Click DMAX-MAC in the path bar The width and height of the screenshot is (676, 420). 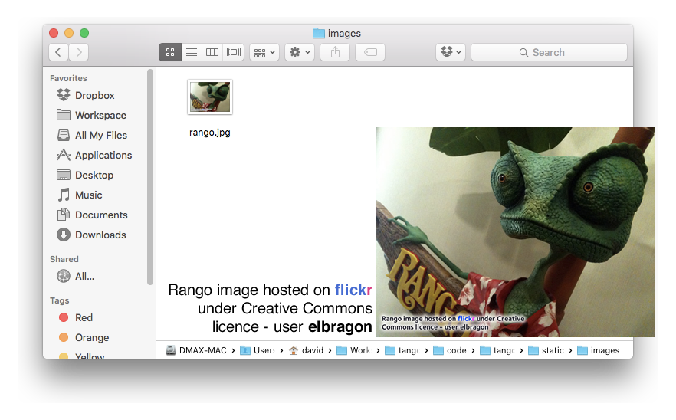(197, 350)
